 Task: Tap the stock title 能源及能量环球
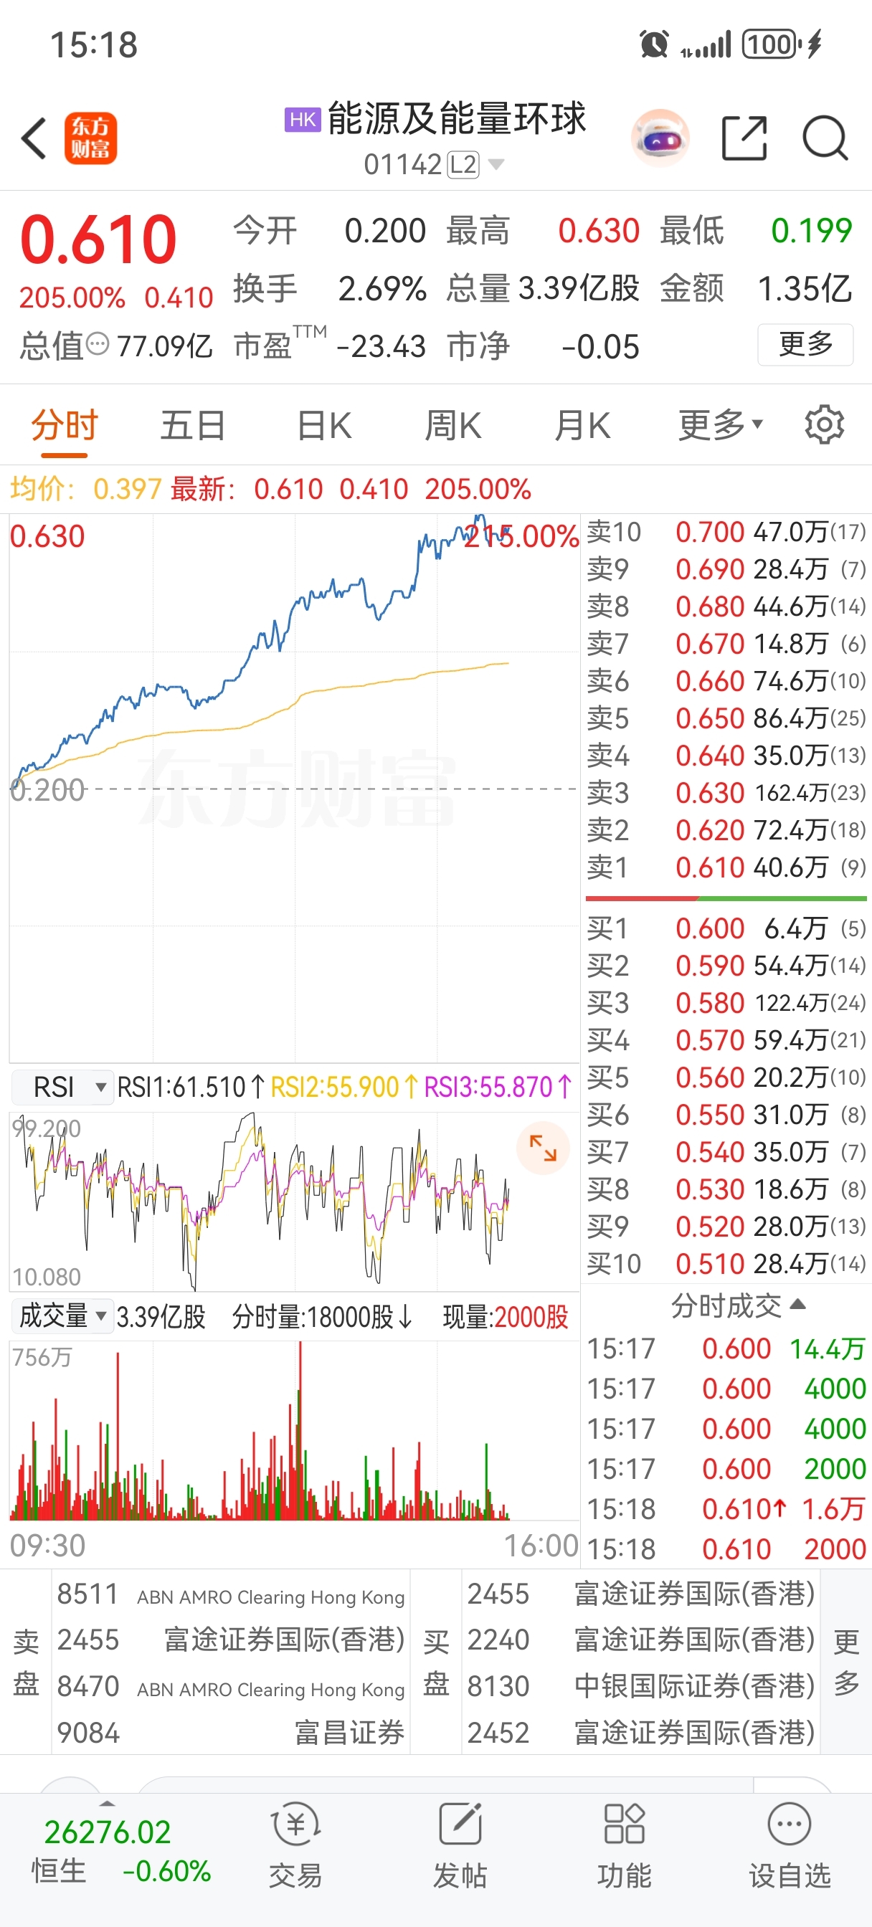pyautogui.click(x=457, y=118)
